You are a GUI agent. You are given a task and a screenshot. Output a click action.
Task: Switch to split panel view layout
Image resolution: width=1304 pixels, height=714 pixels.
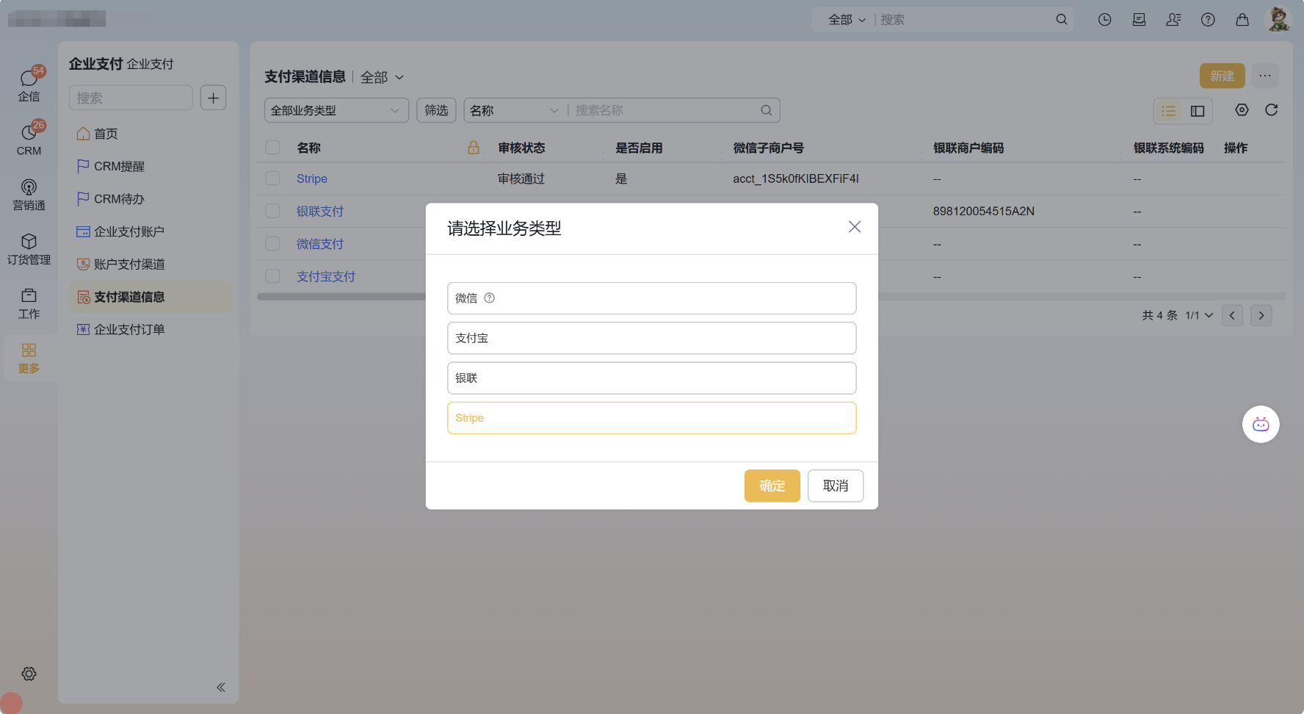tap(1198, 111)
